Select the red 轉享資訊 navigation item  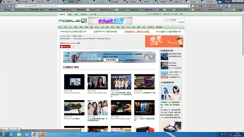coord(159,27)
